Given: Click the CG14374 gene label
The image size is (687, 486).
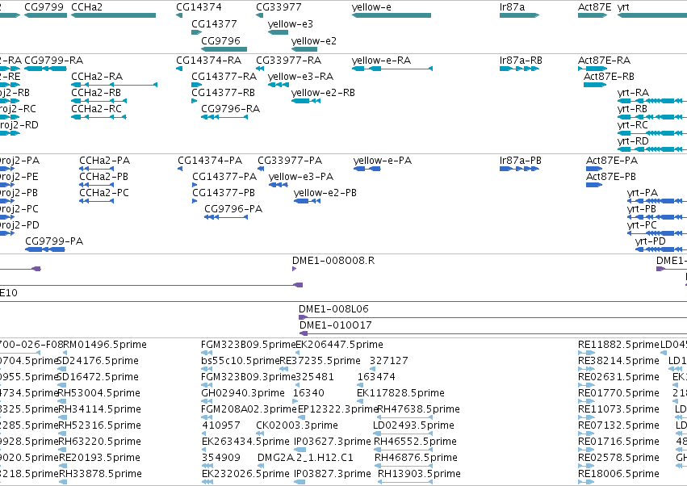Looking at the screenshot, I should [x=199, y=7].
